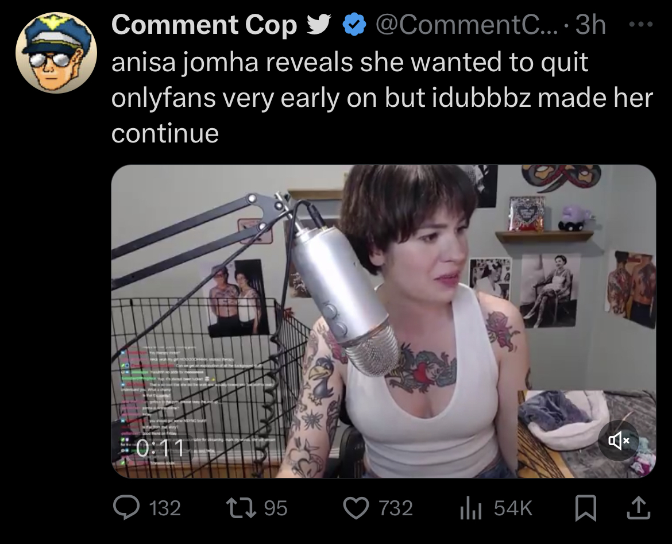Click the blue verified badge
The image size is (672, 544).
[x=354, y=25]
